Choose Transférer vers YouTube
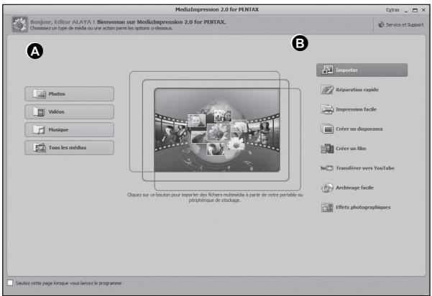 (x=365, y=168)
